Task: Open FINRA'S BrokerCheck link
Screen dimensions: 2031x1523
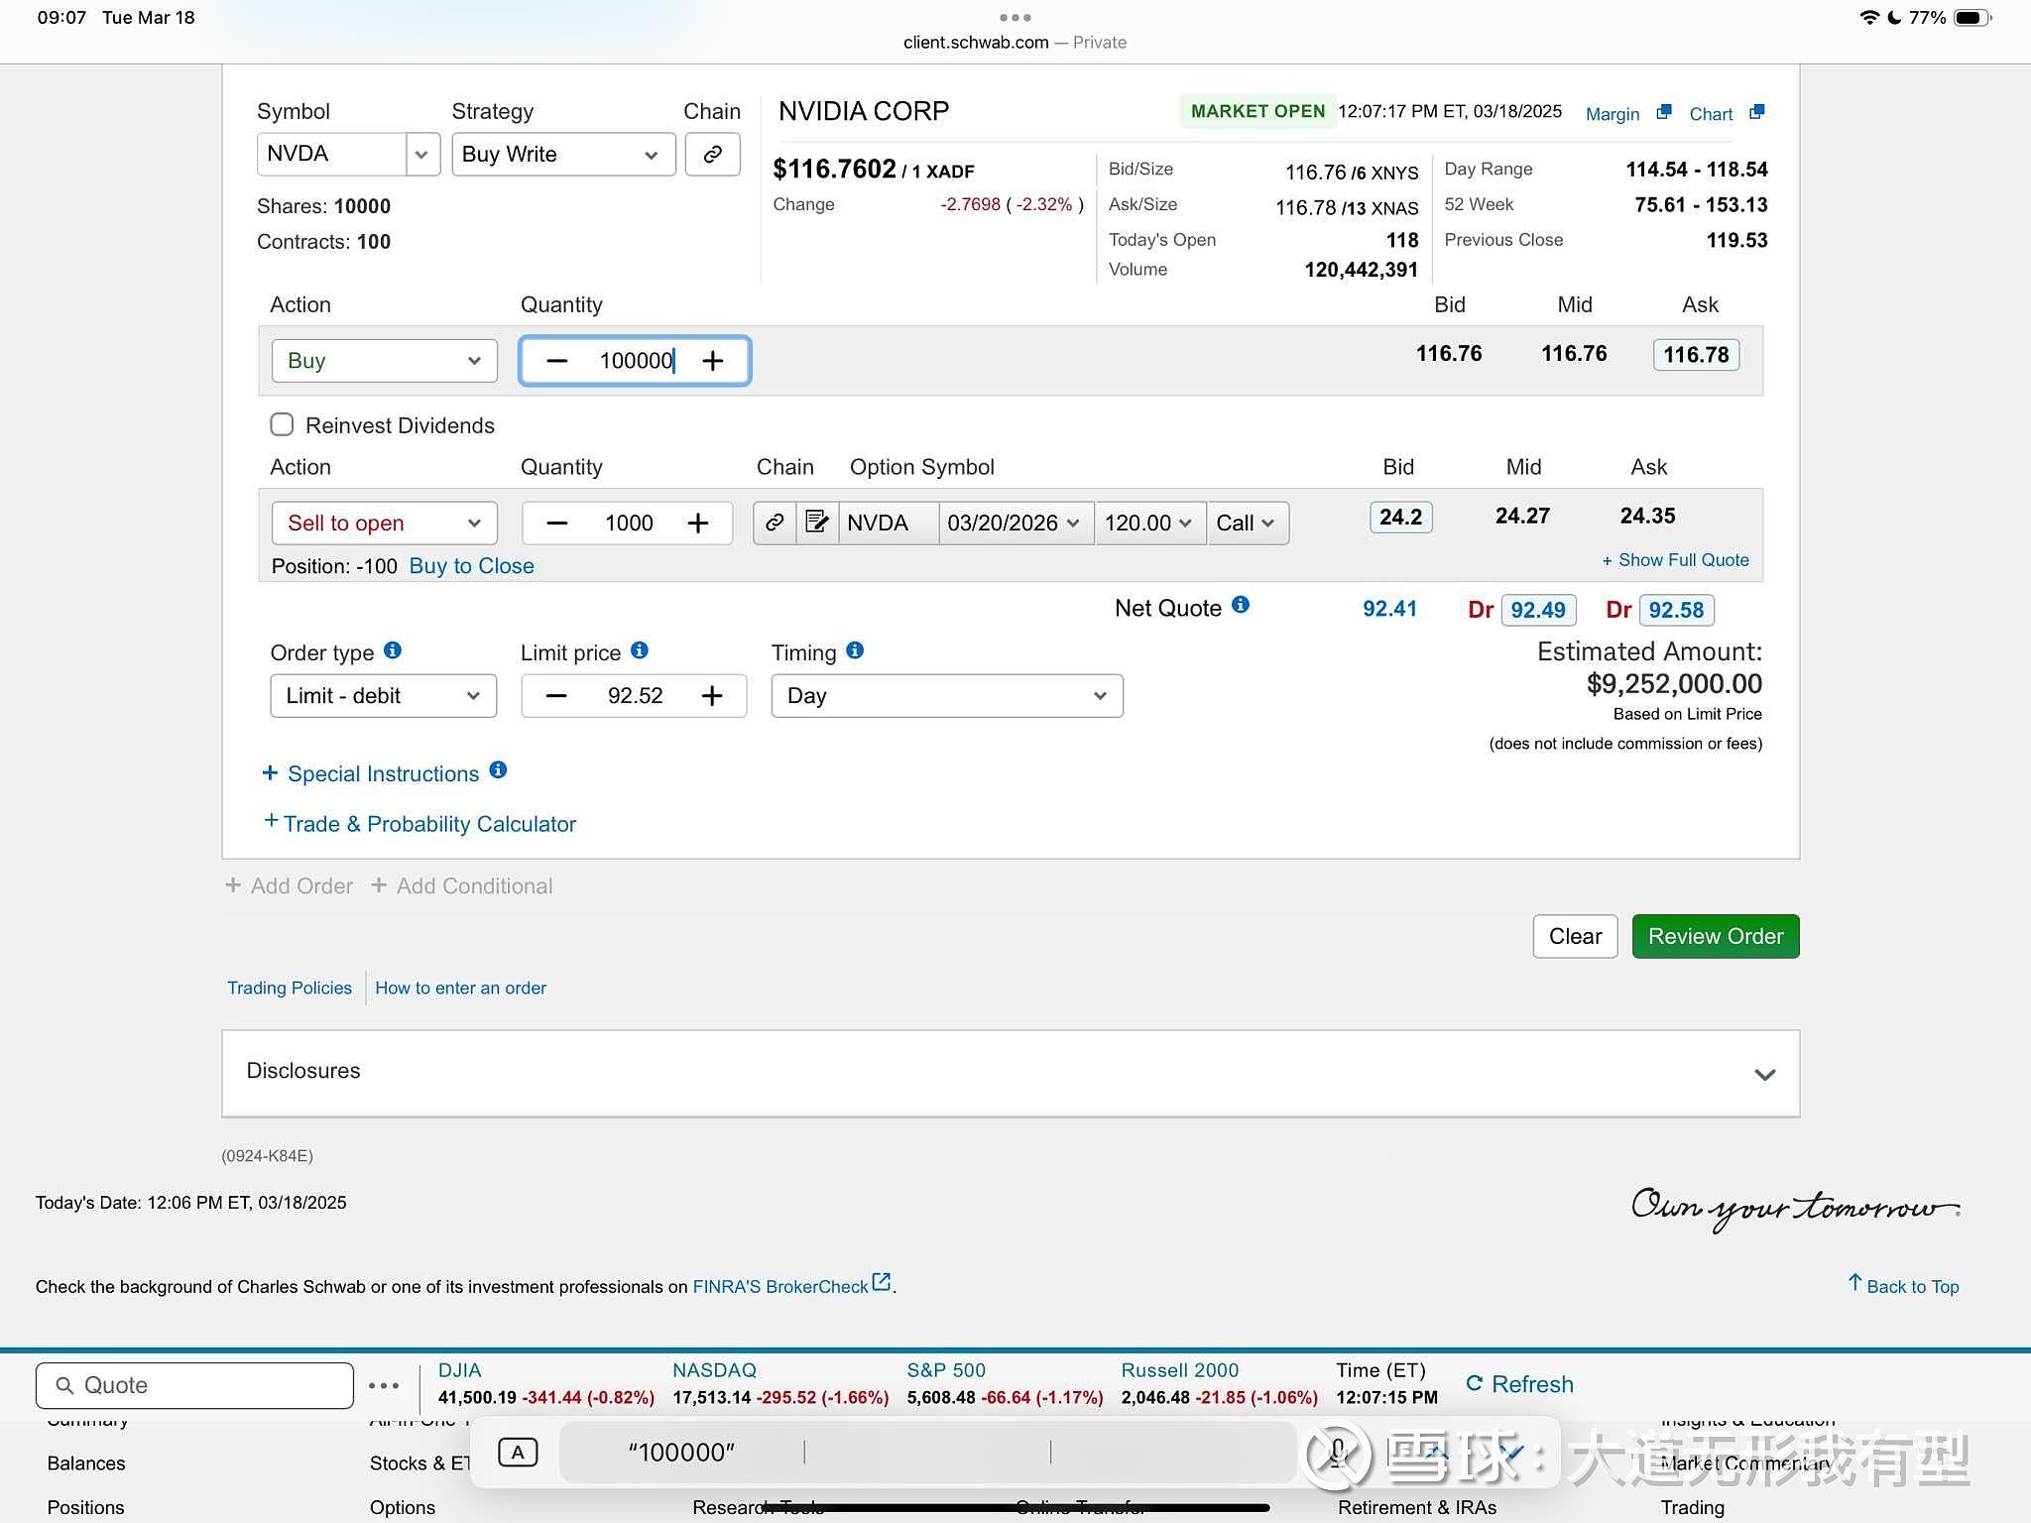Action: [x=791, y=1285]
